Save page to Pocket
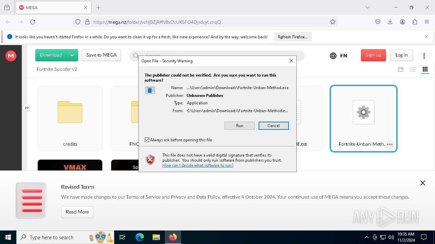 (x=378, y=22)
